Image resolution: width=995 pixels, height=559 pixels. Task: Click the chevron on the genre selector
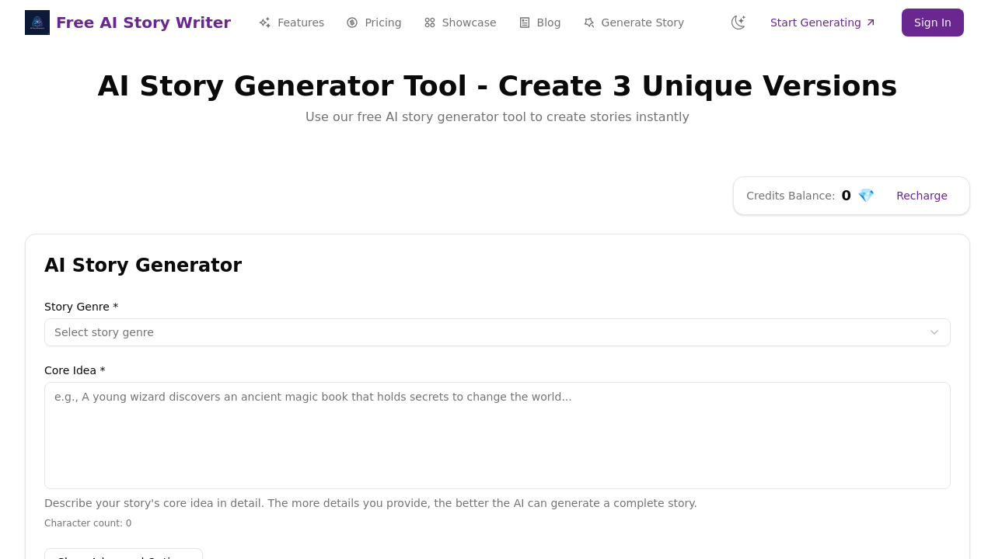click(934, 332)
